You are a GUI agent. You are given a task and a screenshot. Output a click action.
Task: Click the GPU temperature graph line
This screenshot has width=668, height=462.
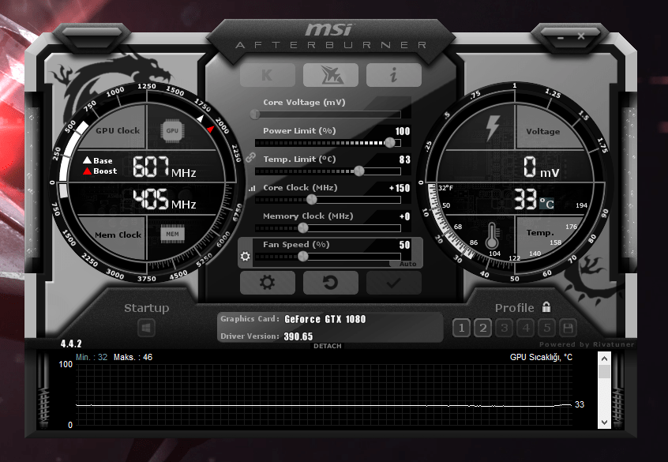click(324, 405)
